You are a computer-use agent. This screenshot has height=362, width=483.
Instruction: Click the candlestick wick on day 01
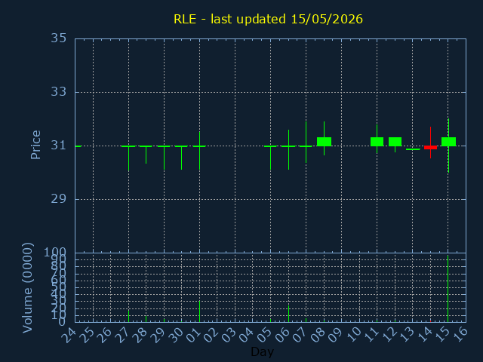[199, 151]
